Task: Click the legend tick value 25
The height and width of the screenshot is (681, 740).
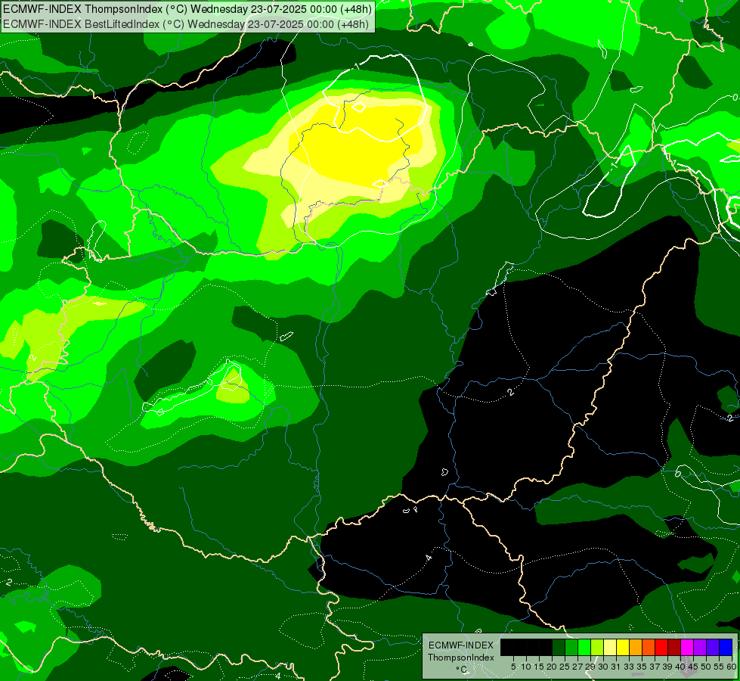Action: tap(565, 667)
